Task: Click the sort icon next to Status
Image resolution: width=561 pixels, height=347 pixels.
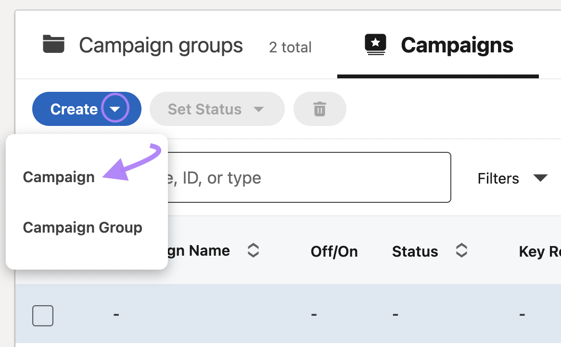Action: click(x=461, y=250)
